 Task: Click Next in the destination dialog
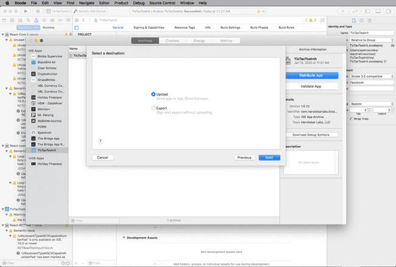pyautogui.click(x=269, y=158)
